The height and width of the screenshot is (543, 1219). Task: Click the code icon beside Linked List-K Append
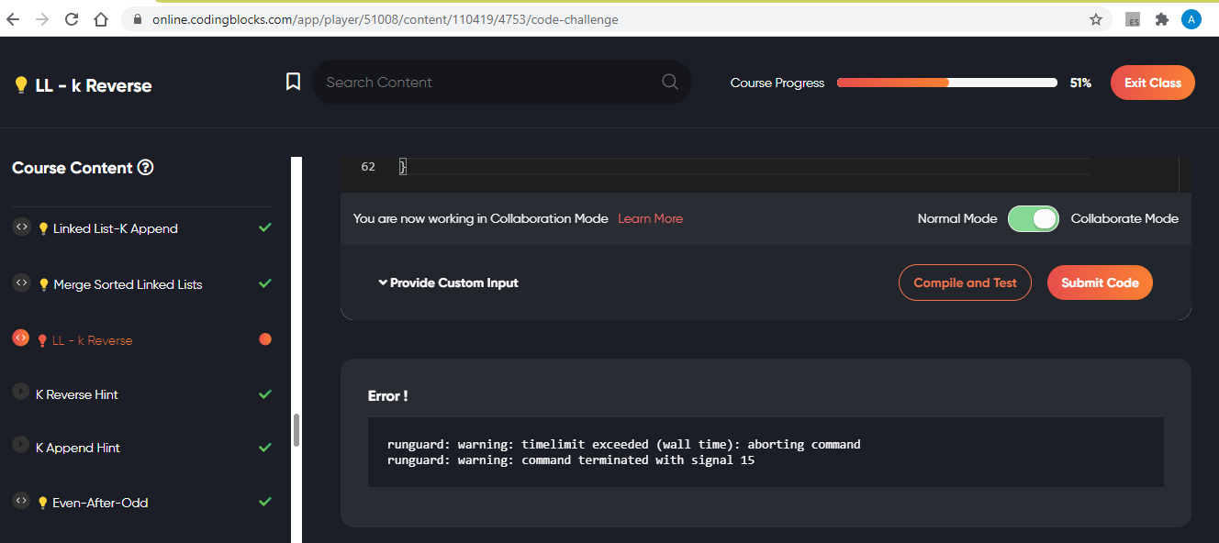(x=21, y=227)
